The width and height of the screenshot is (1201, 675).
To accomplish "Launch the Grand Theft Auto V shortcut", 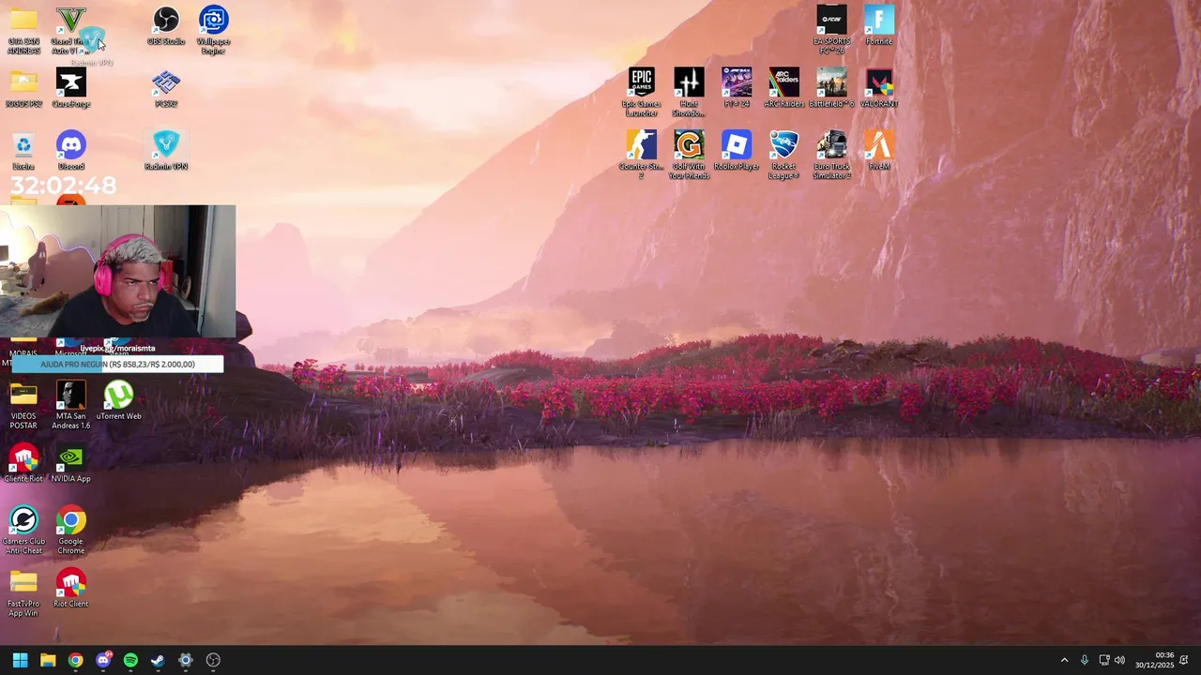I will pos(70,30).
